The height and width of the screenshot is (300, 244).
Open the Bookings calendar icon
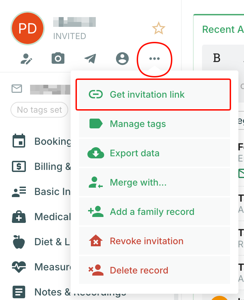click(x=19, y=141)
